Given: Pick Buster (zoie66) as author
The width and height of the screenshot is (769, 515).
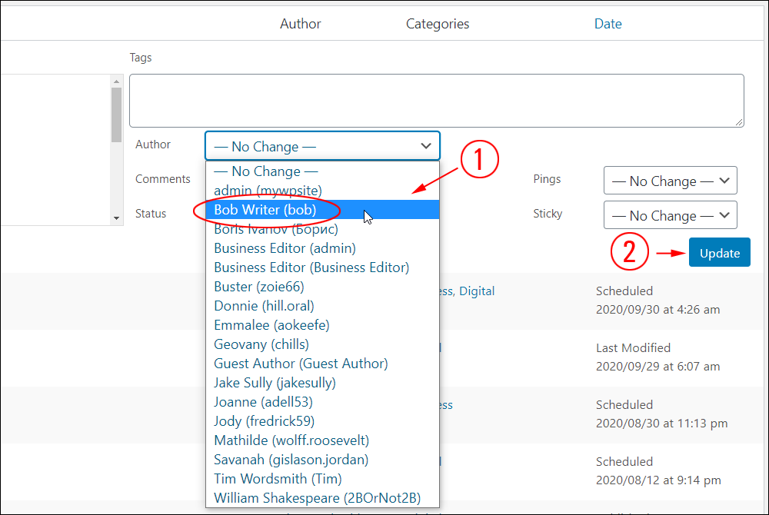Looking at the screenshot, I should click(322, 287).
